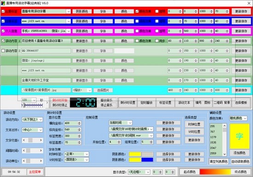Switch to the 标签设置 tab

[x=165, y=103]
